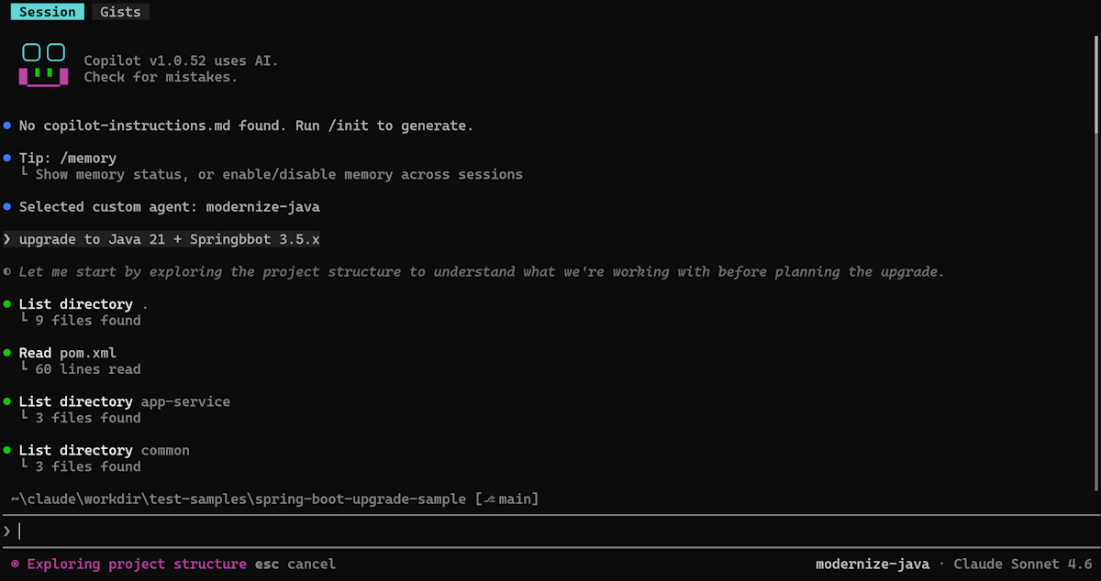Viewport: 1101px width, 581px height.
Task: Click the git branch icon before main
Action: point(490,499)
